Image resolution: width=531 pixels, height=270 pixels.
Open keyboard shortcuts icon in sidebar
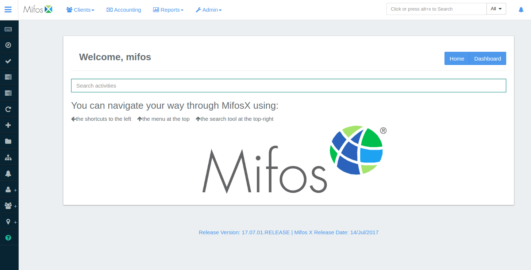coord(8,29)
